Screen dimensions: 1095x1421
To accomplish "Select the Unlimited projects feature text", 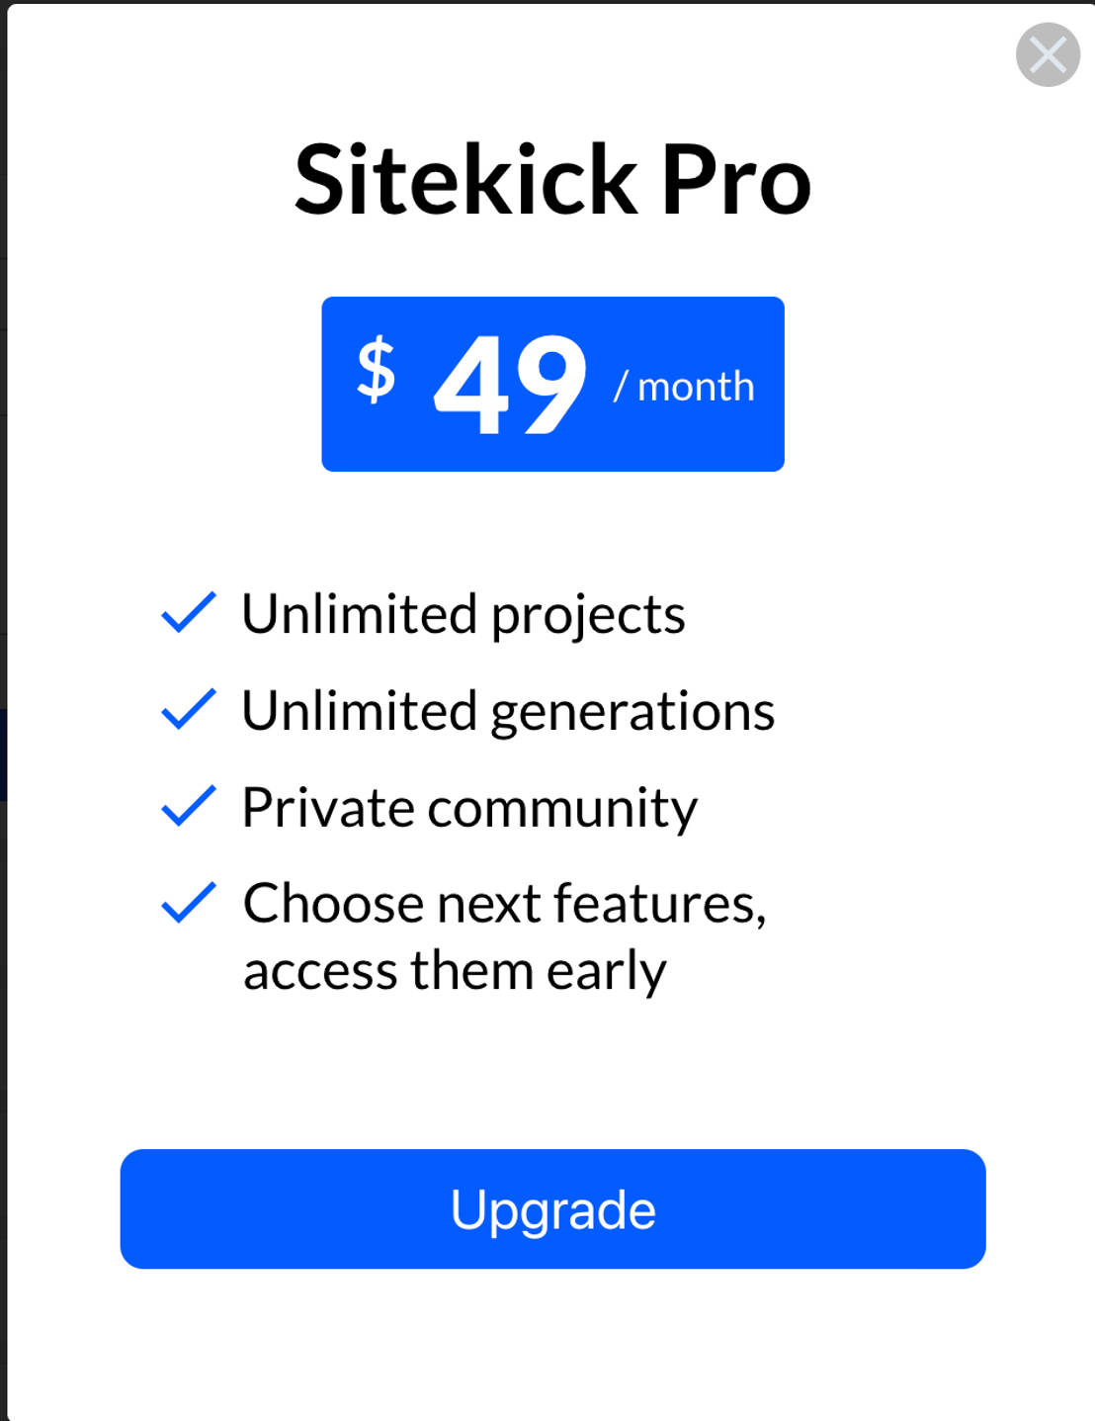I will pyautogui.click(x=464, y=613).
